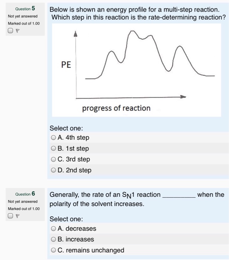Tick the flag checkbox under Question 5
The image size is (229, 260).
point(10,31)
